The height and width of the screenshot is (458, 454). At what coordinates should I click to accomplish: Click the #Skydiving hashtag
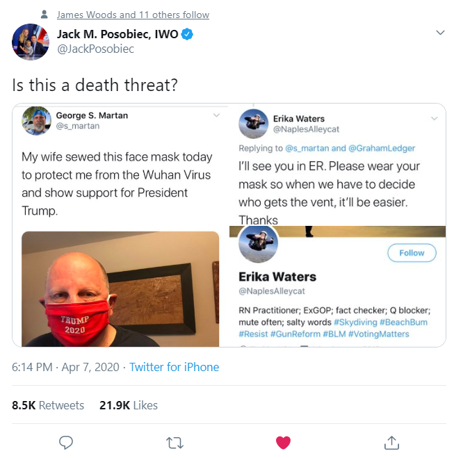(x=355, y=322)
